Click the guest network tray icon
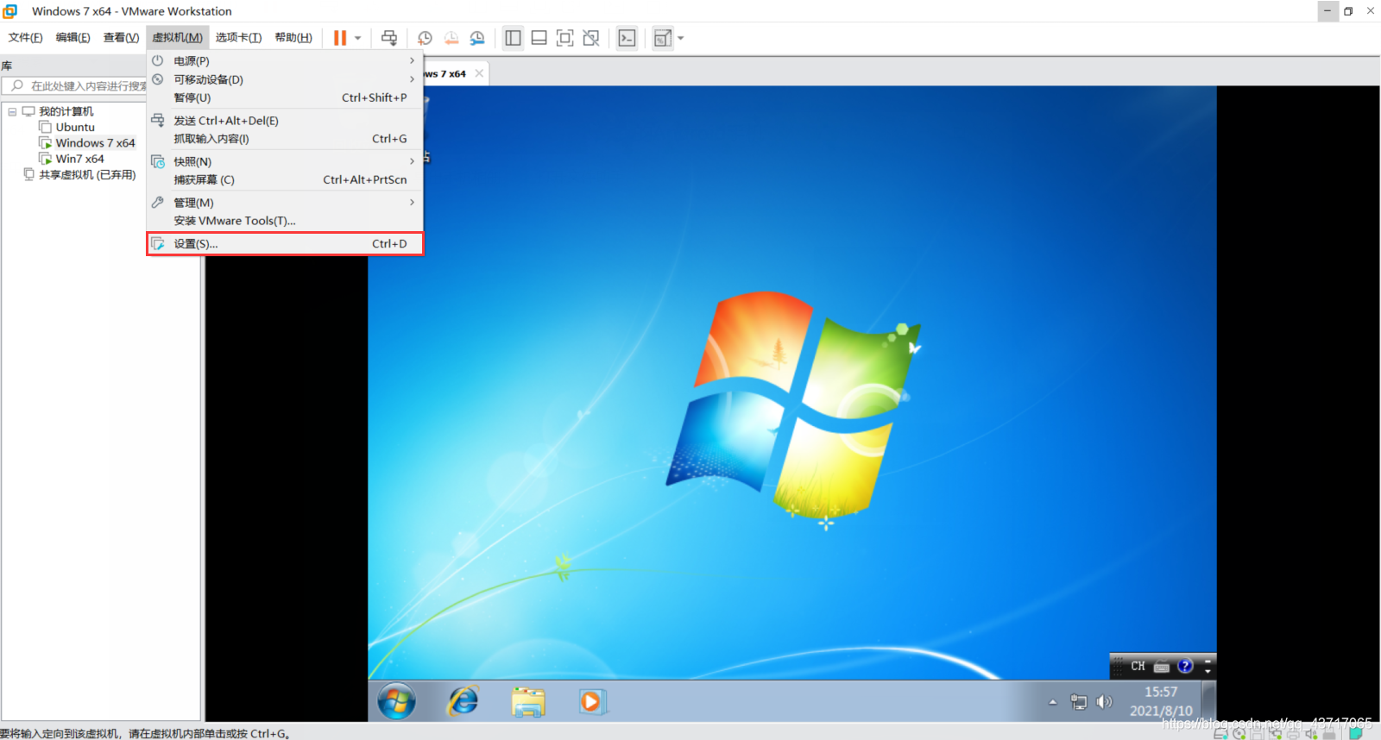The height and width of the screenshot is (740, 1381). point(1079,702)
